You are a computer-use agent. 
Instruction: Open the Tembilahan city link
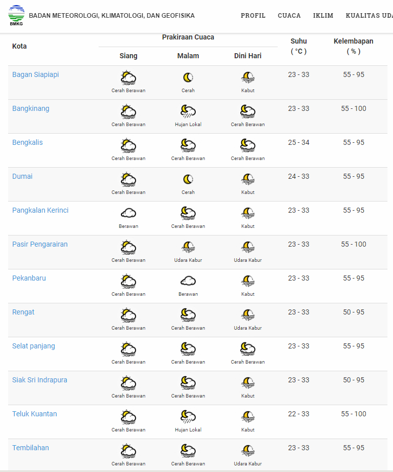pos(30,448)
